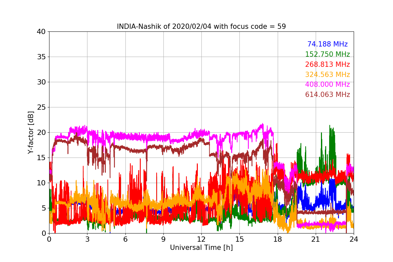The image size is (393, 262).
Task: Select the 74.188 MHz legend label
Action: 327,44
